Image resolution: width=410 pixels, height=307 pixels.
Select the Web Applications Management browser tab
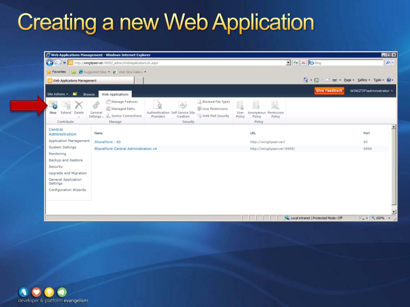coord(90,81)
